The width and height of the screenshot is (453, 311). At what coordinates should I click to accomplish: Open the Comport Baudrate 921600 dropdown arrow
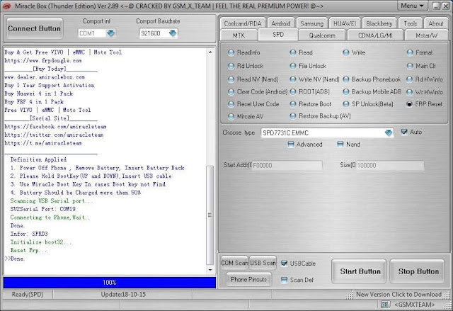click(x=173, y=33)
